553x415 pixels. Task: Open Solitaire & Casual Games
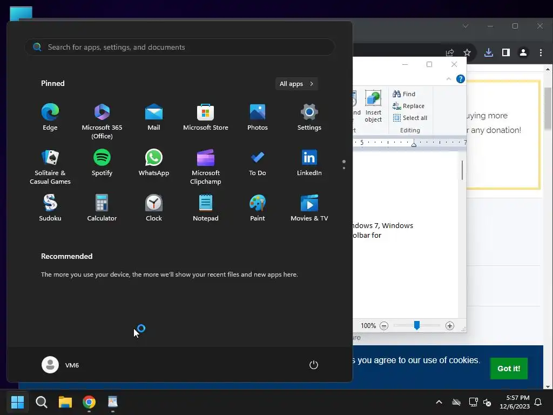point(50,167)
